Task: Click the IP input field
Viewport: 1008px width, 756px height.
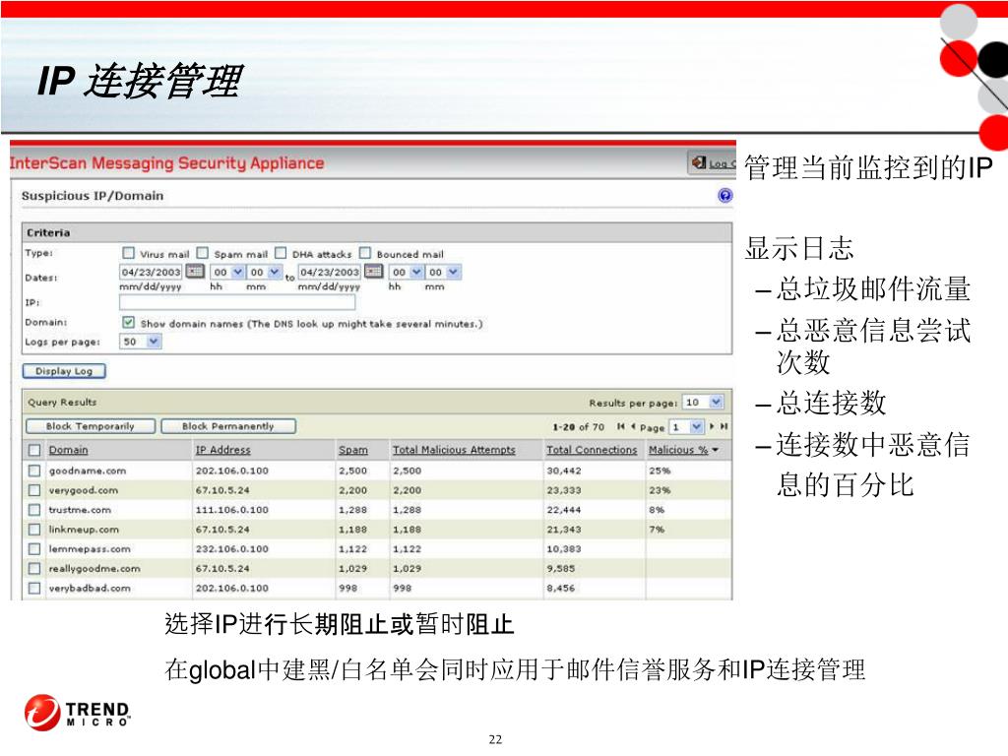Action: click(x=237, y=302)
